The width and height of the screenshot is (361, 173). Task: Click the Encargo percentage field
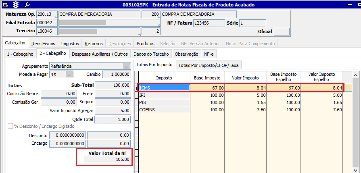pyautogui.click(x=68, y=144)
